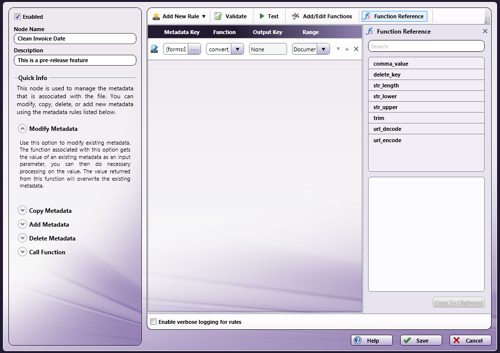Select url_encode in the function list

426,140
